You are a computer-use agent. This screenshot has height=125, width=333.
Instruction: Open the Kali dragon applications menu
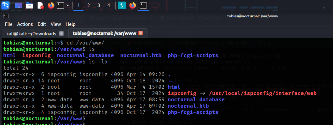point(5,5)
